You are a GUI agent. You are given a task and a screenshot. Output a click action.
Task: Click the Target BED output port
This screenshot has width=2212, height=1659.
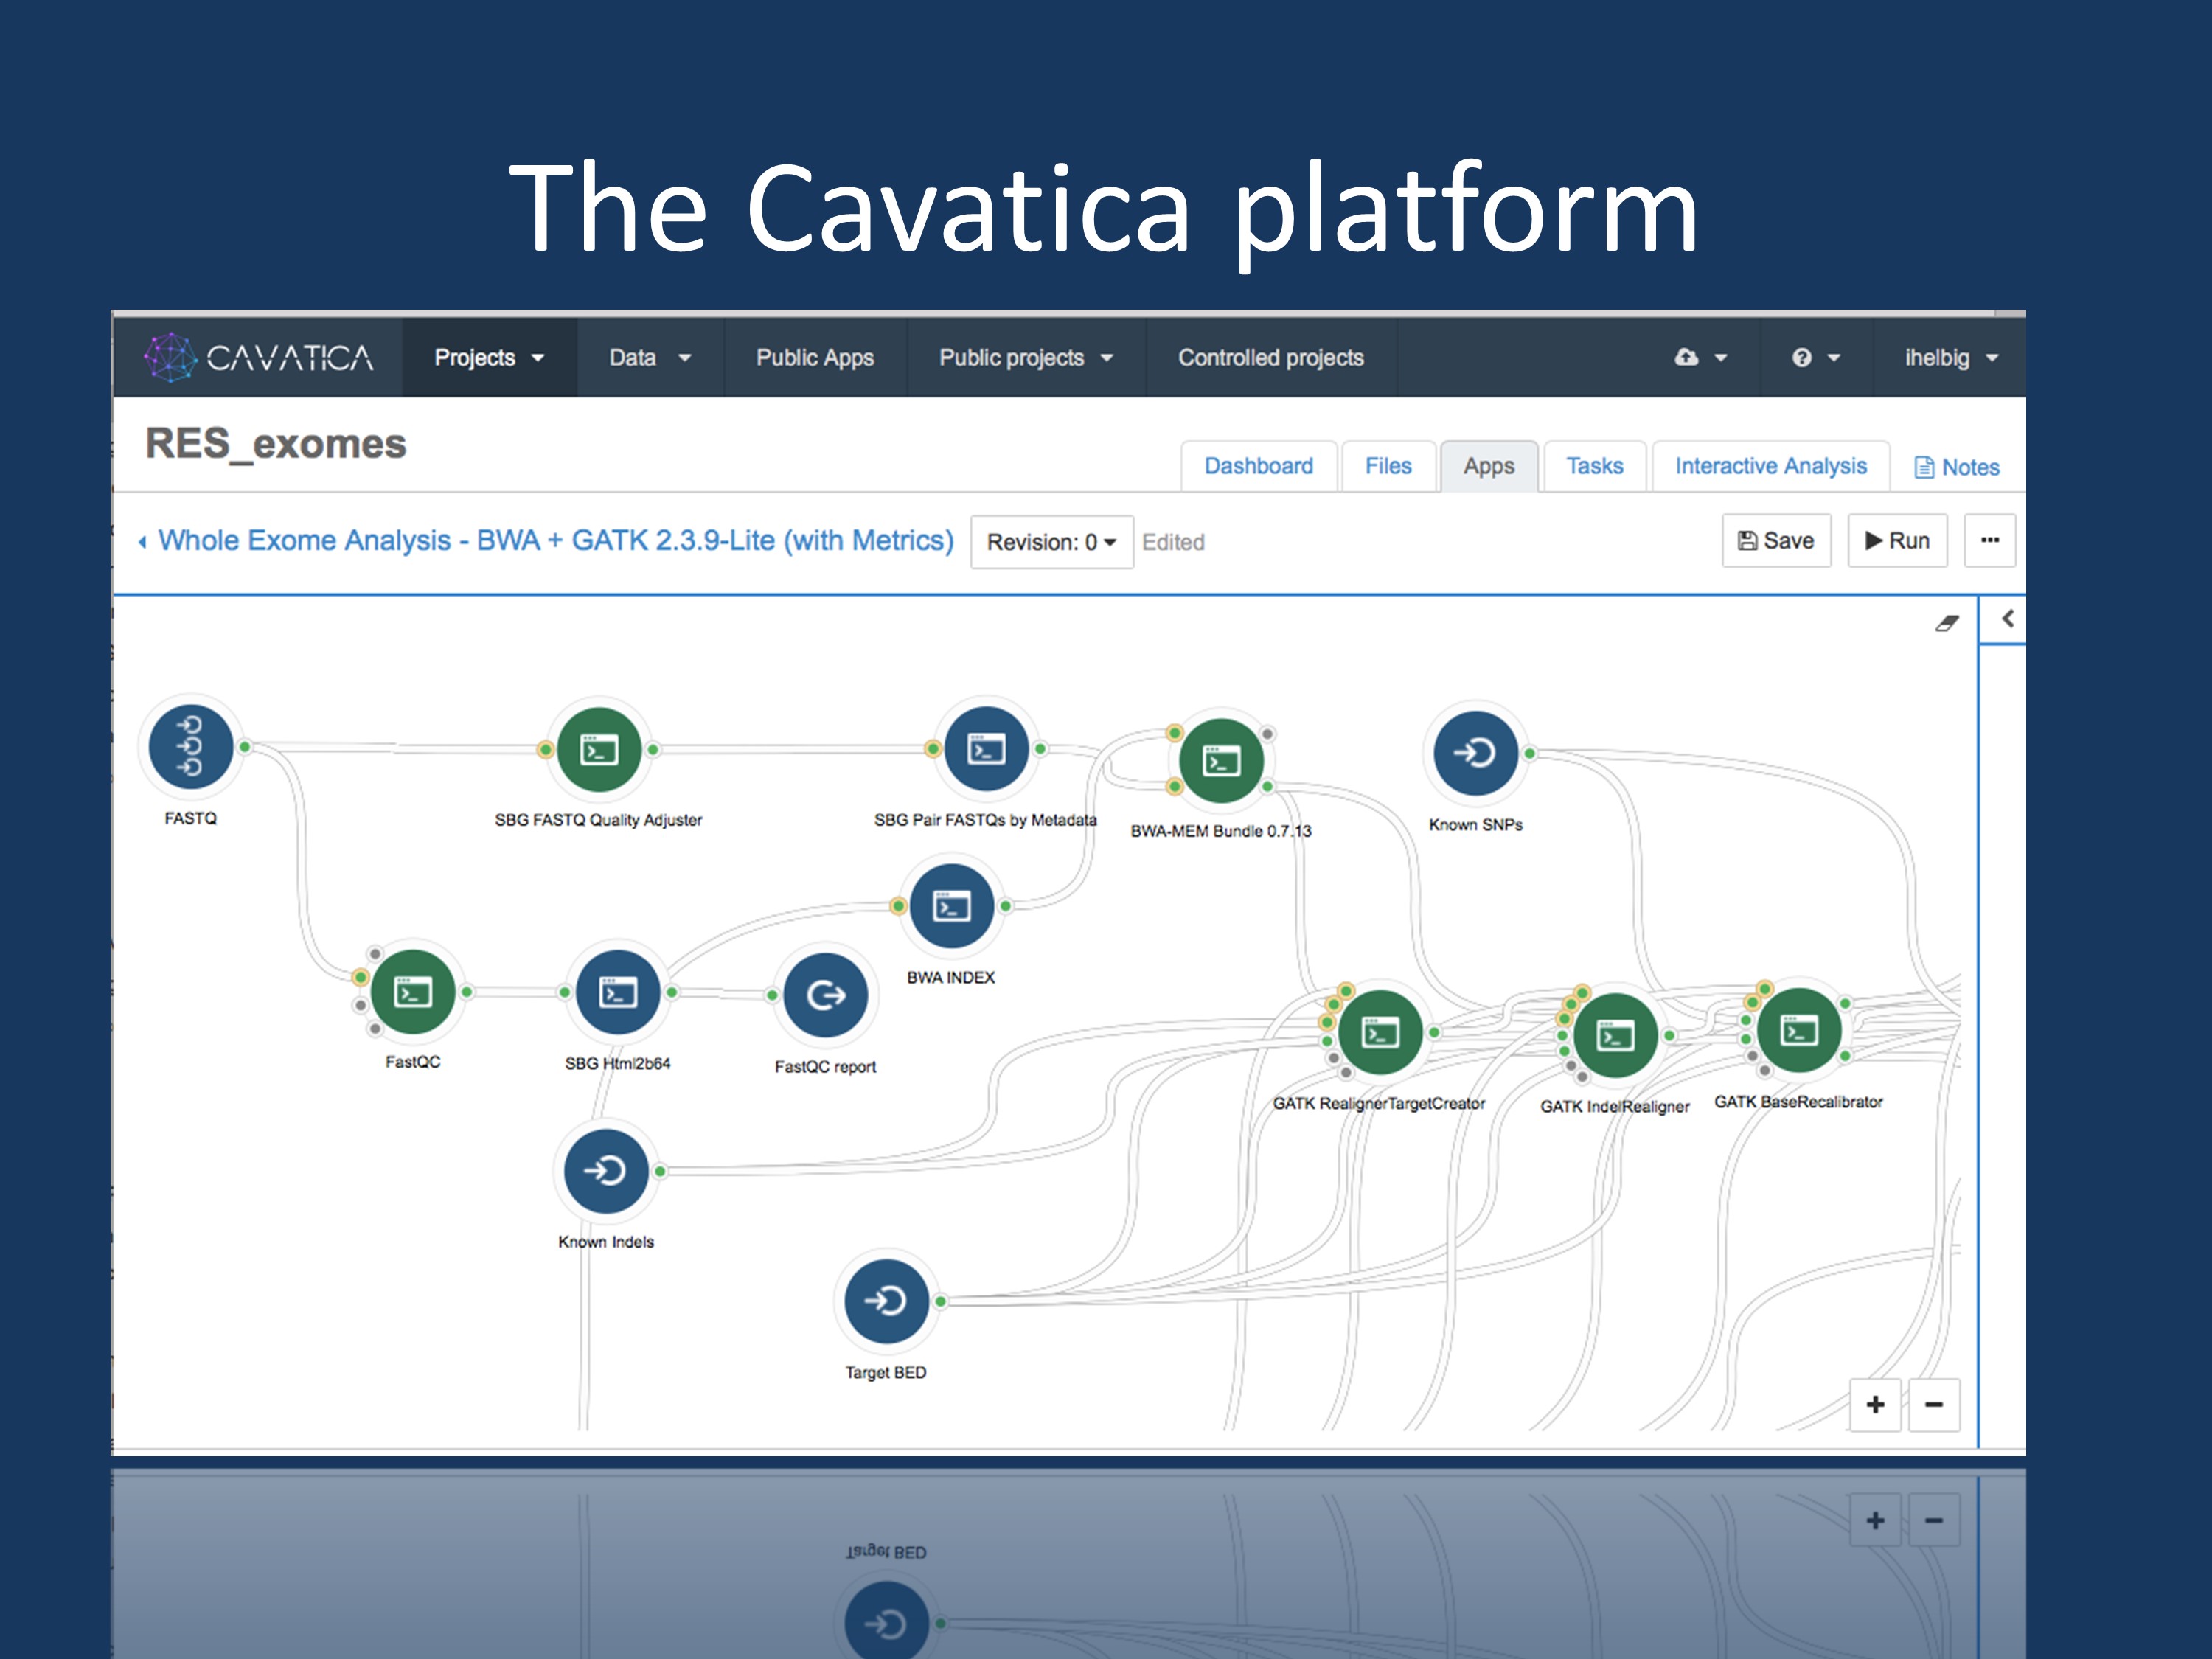(940, 1301)
